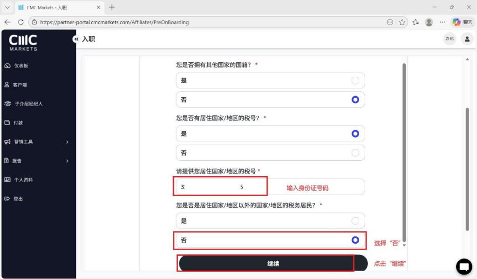Collapse the sidebar with double-chevron icon
Image resolution: width=477 pixels, height=279 pixels.
pyautogui.click(x=76, y=40)
